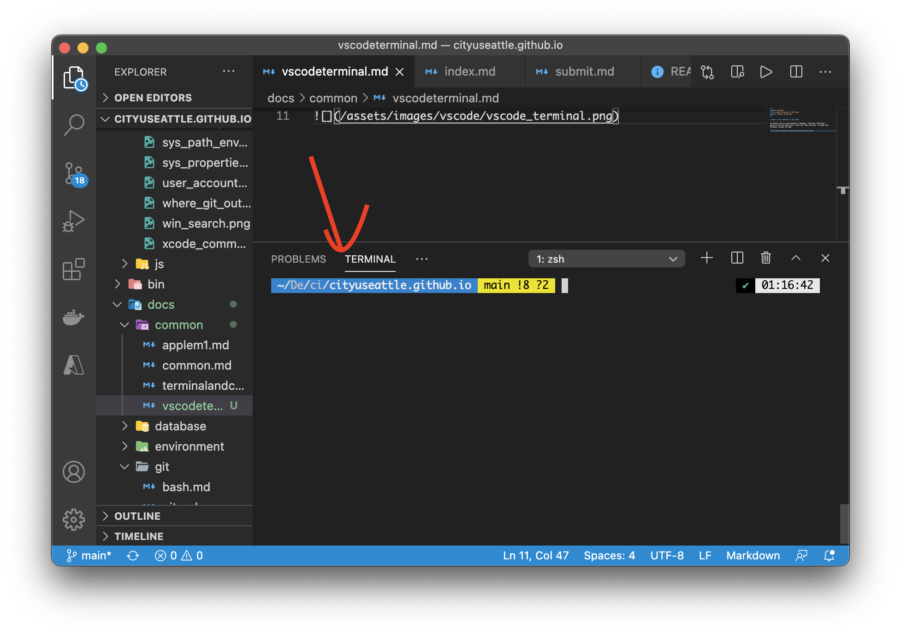Image resolution: width=901 pixels, height=634 pixels.
Task: Change language mode Markdown
Action: point(753,556)
